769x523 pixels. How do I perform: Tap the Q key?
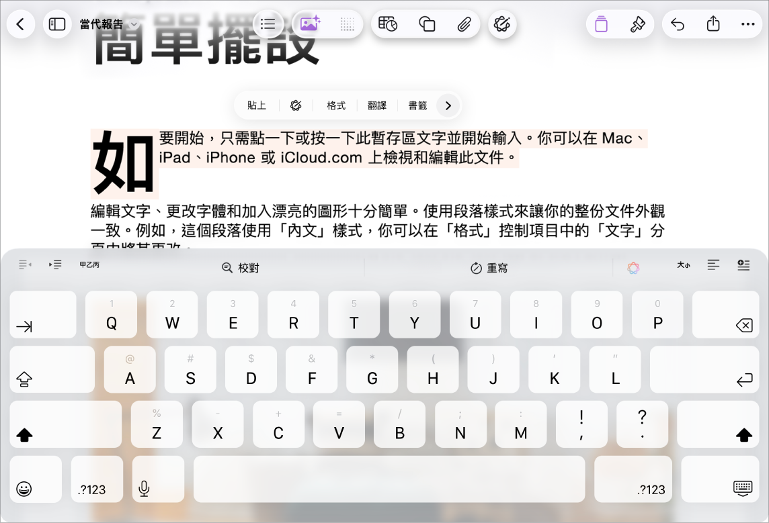click(112, 315)
